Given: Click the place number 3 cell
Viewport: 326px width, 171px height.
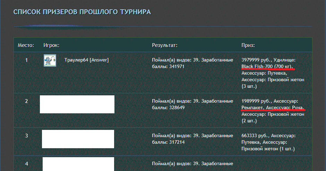Looking at the screenshot, I should [x=26, y=136].
